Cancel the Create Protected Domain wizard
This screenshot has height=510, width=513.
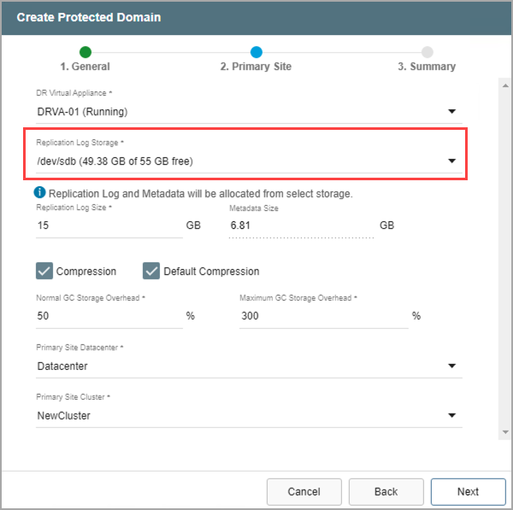pos(304,491)
